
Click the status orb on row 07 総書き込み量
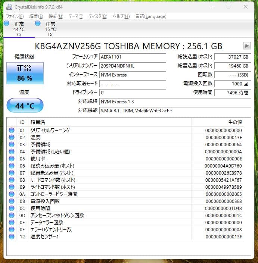pos(12,173)
